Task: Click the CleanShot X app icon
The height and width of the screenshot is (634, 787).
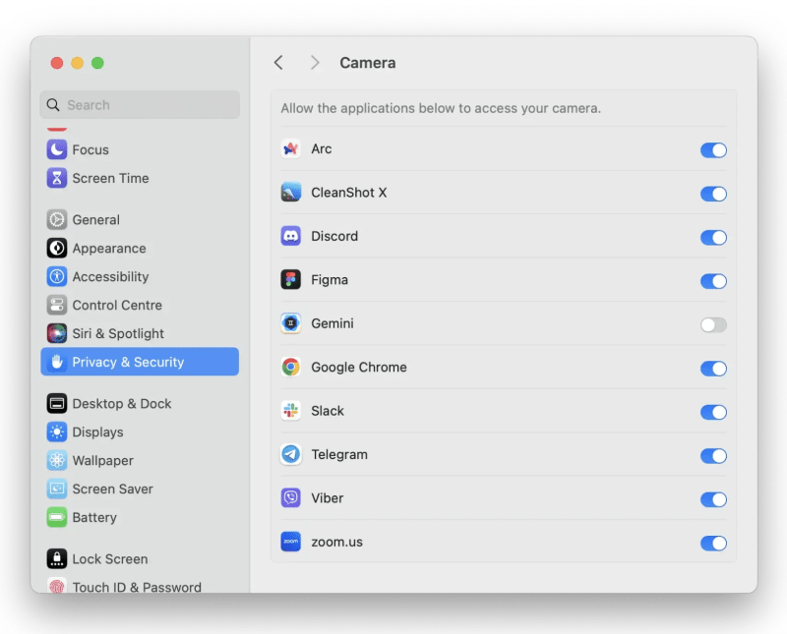Action: 290,194
